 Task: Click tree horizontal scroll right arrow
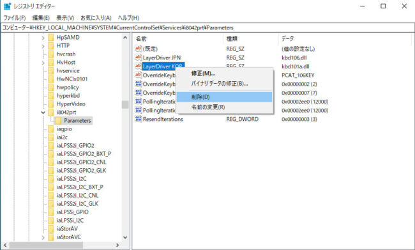(117, 246)
